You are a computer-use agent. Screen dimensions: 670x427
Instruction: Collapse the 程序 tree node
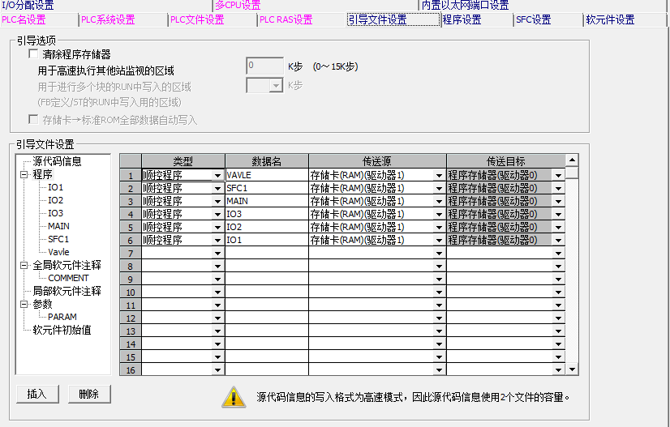(x=24, y=174)
